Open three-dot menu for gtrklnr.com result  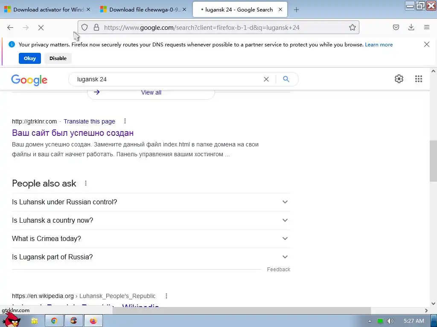tap(125, 121)
